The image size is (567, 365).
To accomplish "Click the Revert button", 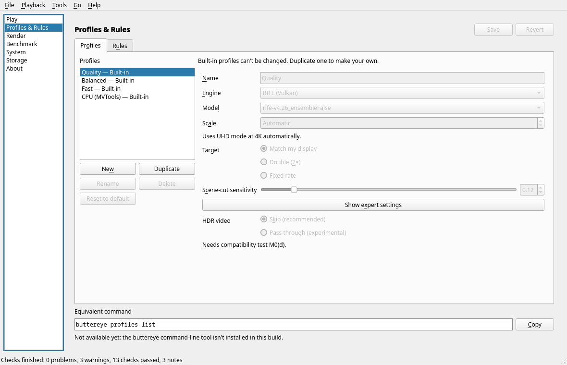I will [x=534, y=30].
